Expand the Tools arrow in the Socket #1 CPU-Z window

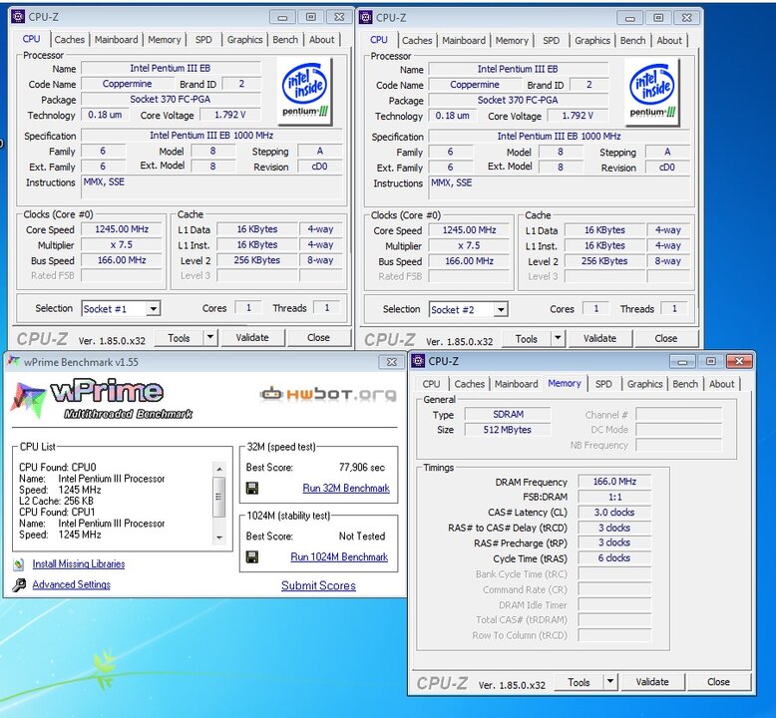pos(210,337)
